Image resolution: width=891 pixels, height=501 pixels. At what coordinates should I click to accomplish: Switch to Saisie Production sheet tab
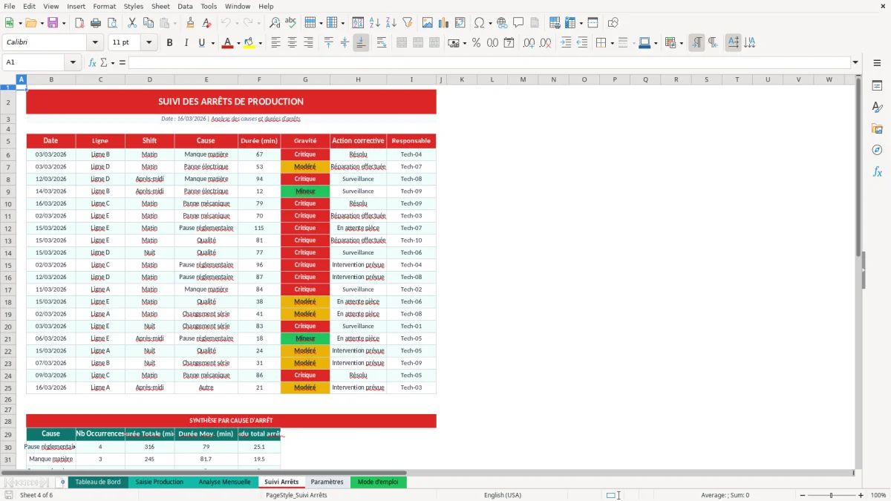159,482
